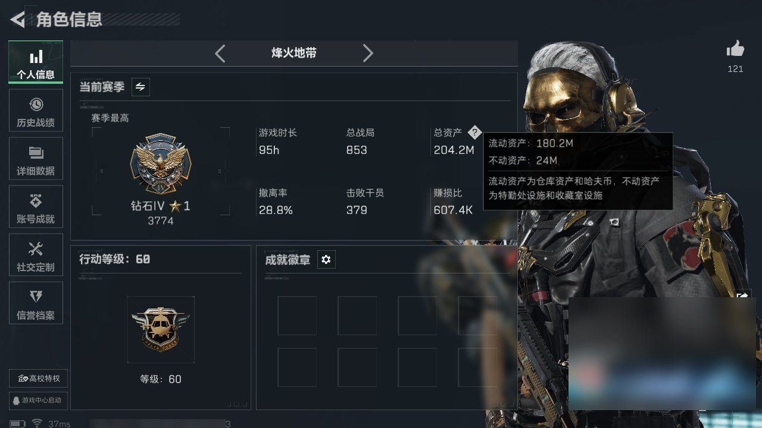Viewport: 762px width, 428px height.
Task: Open achievement badge settings gear
Action: (326, 260)
